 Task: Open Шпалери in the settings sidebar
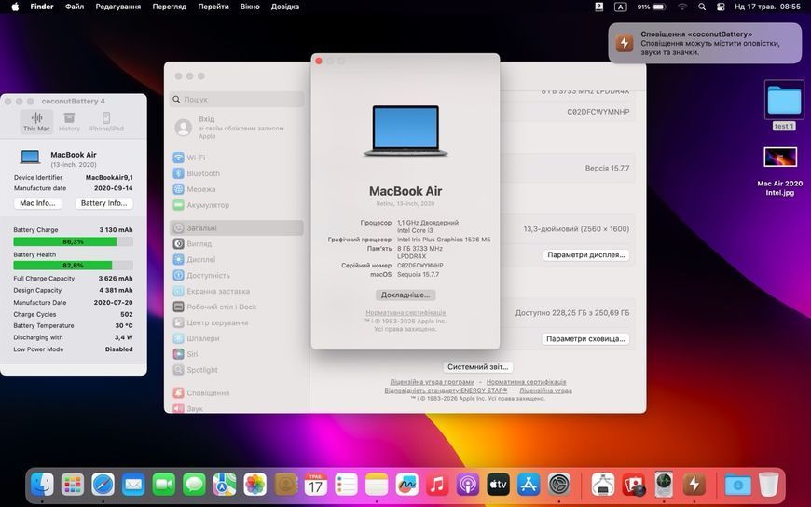(237, 338)
